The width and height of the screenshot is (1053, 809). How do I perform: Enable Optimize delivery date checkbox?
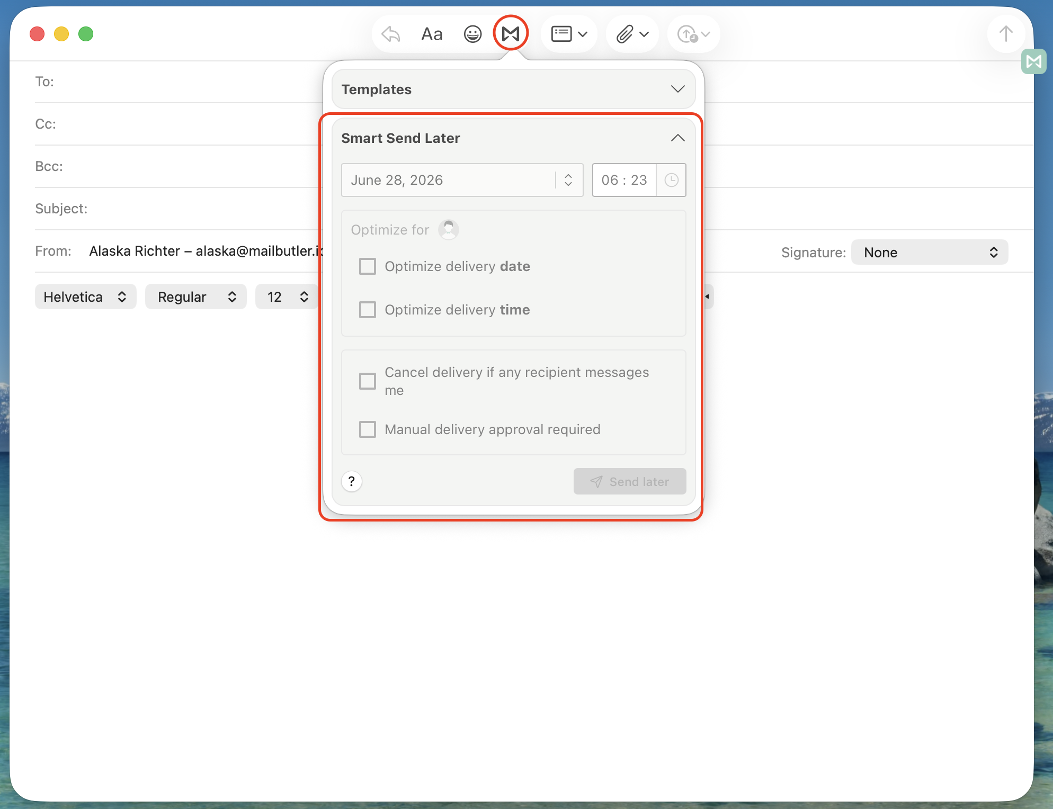pyautogui.click(x=368, y=266)
